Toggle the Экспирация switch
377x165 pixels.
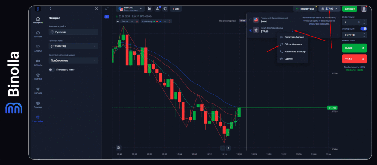[x=364, y=29]
